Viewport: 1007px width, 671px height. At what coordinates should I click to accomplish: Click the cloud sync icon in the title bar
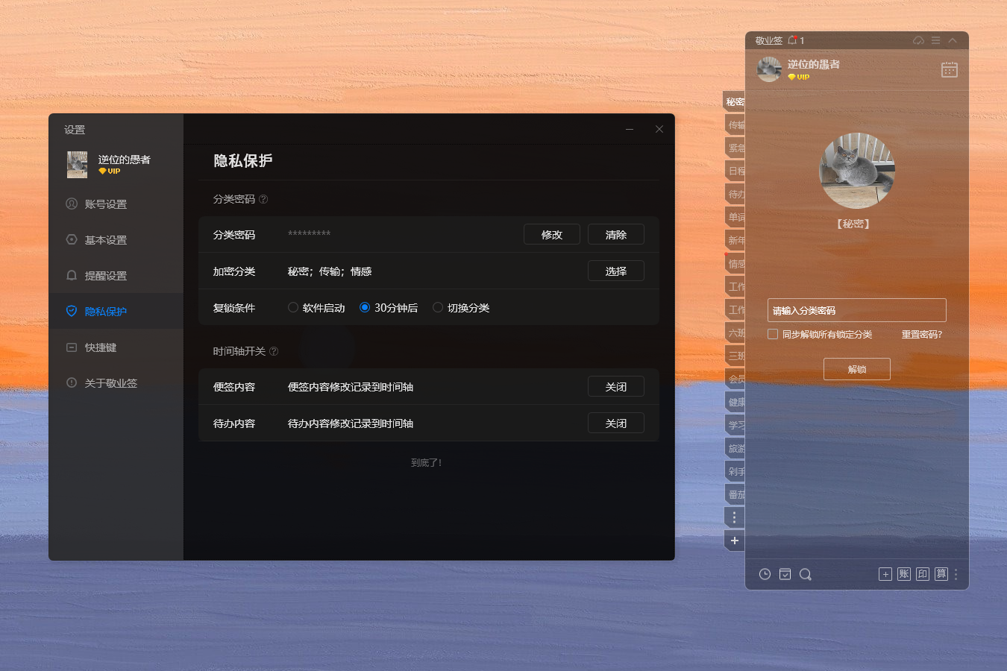[x=918, y=40]
